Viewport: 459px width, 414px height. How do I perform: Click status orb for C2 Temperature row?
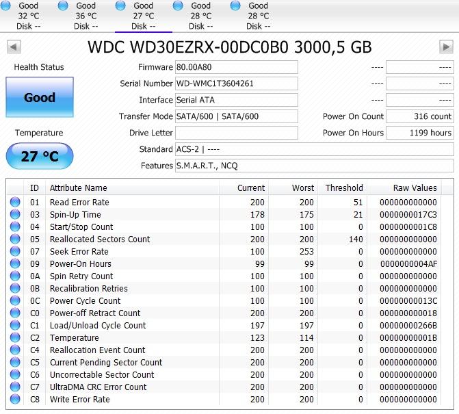(15, 337)
